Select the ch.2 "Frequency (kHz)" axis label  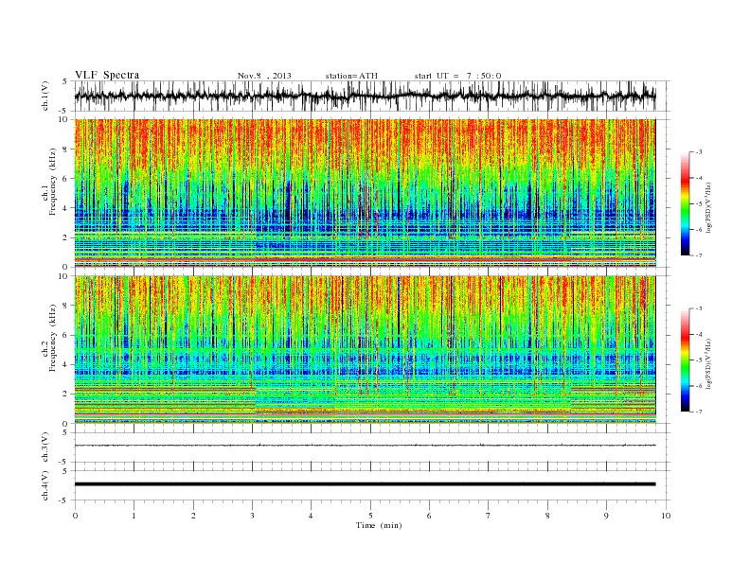coord(53,337)
